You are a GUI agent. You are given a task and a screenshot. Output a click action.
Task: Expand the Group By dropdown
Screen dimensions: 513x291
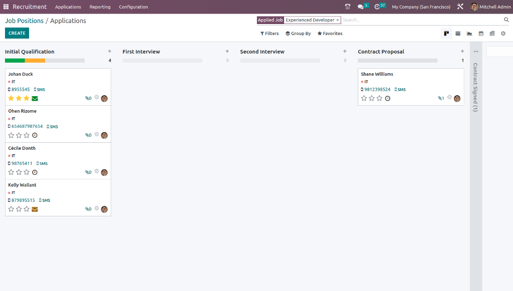pyautogui.click(x=298, y=34)
